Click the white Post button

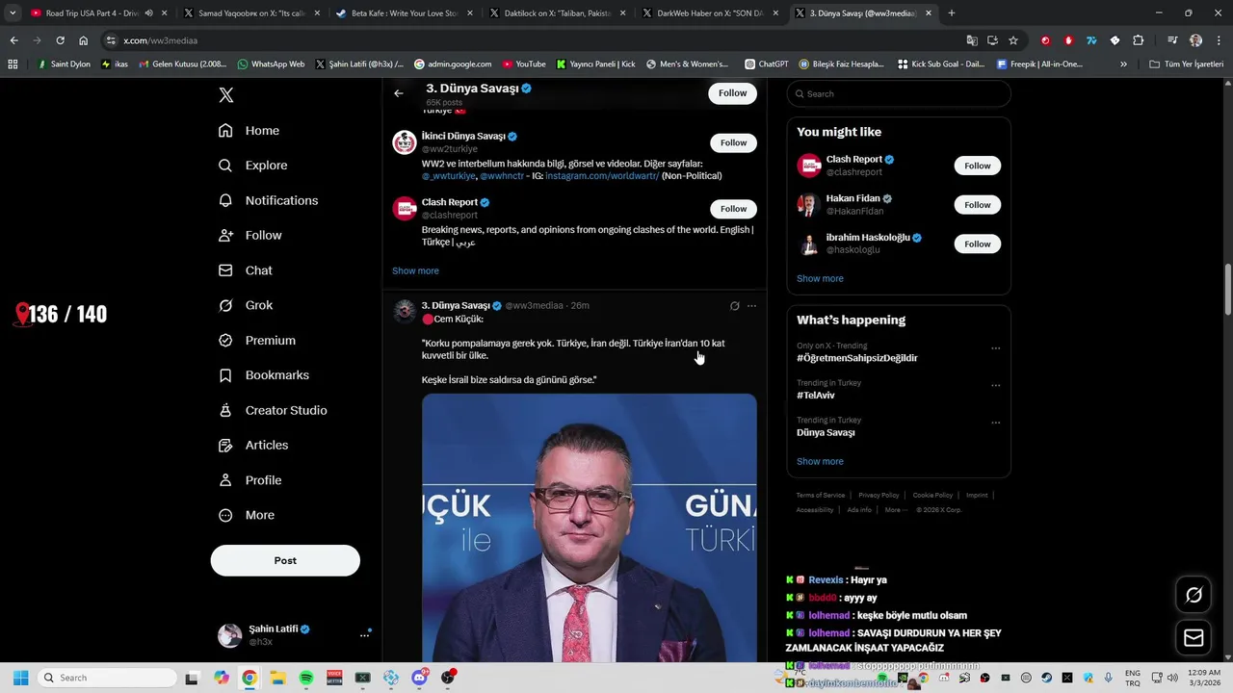point(285,560)
